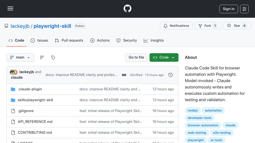Open API_REFERENCE.md file
The width and height of the screenshot is (255, 143).
[35, 122]
